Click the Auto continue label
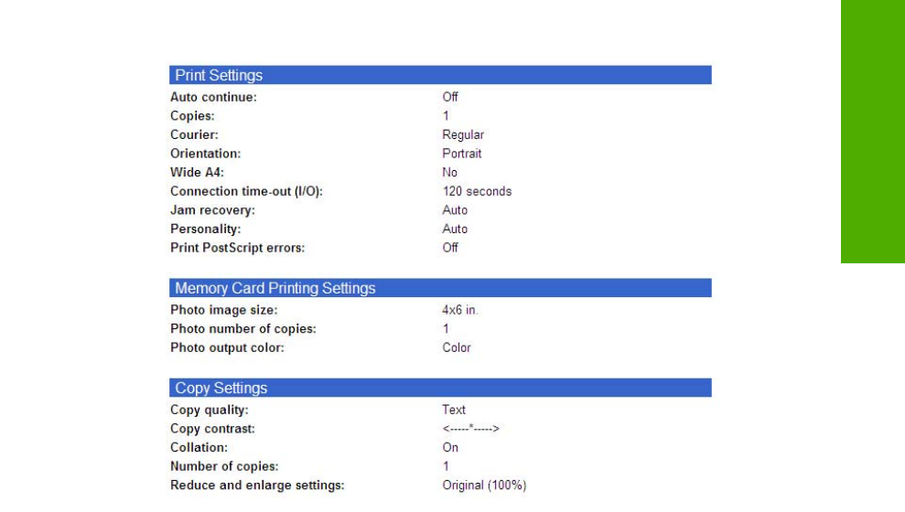The width and height of the screenshot is (905, 512). point(213,97)
